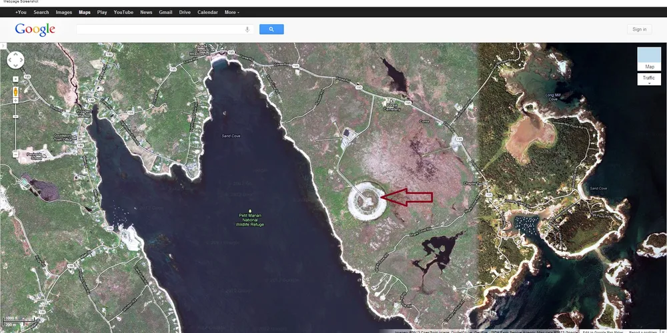Zoom in with the plus button

16,101
